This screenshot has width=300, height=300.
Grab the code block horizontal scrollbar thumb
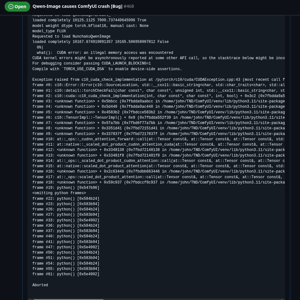point(68,299)
